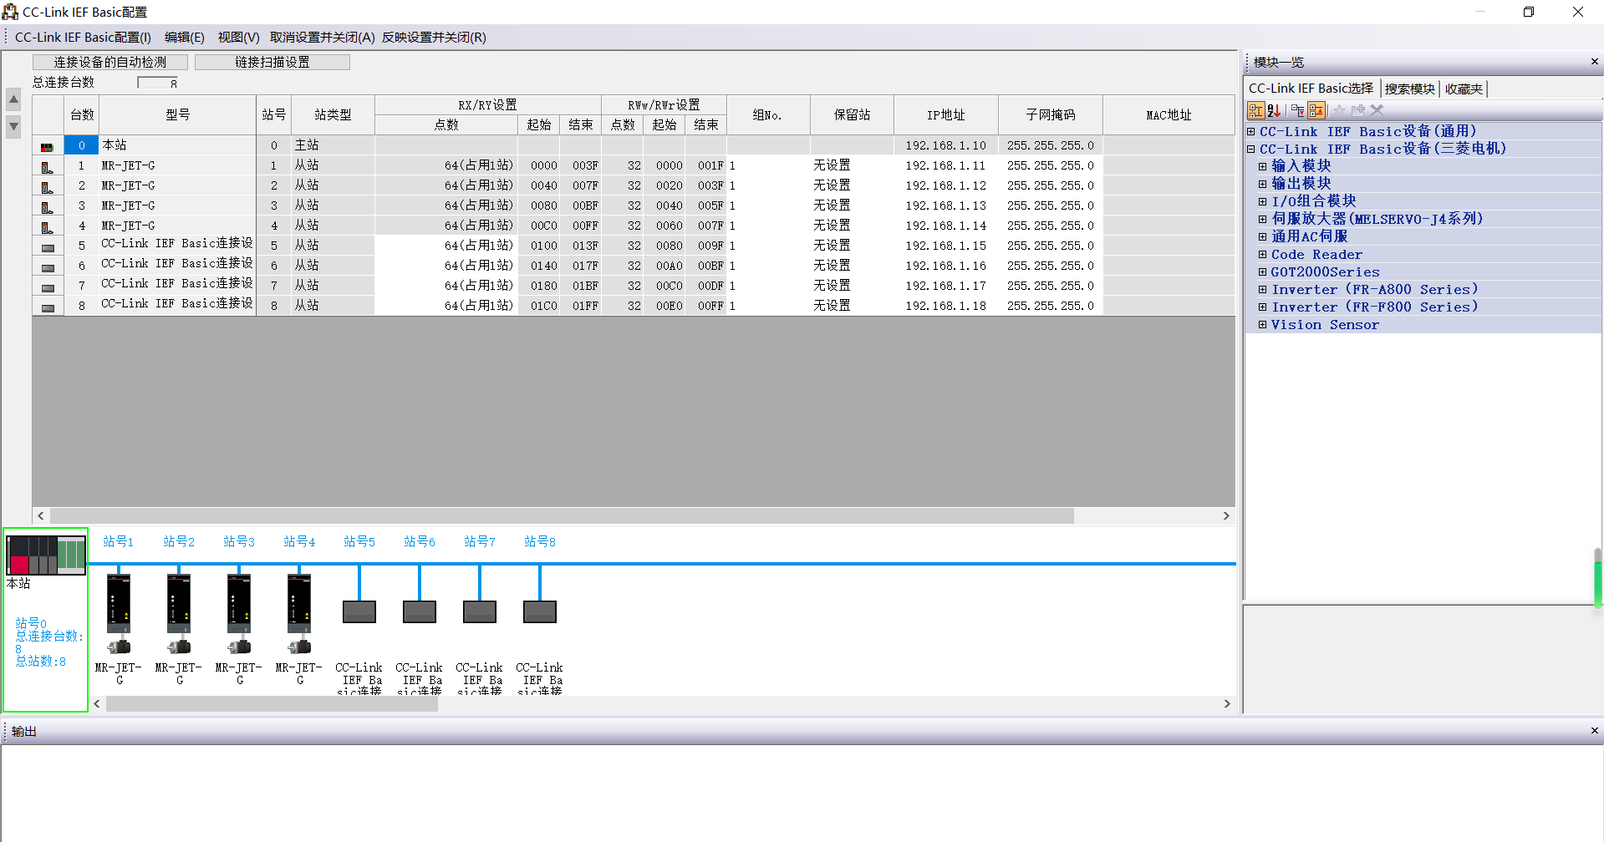Screen dimensions: 1604x842
Task: Open the 编辑(E) menu
Action: [x=184, y=38]
